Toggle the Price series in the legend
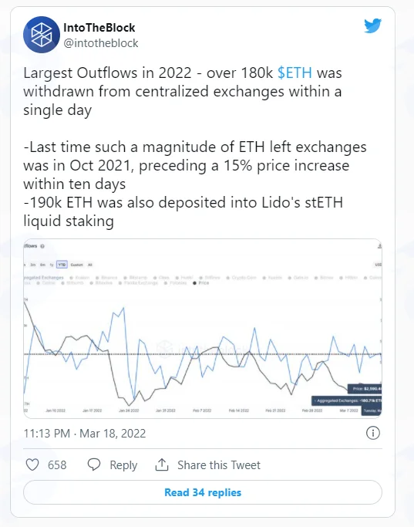This screenshot has width=414, height=527. 201,283
